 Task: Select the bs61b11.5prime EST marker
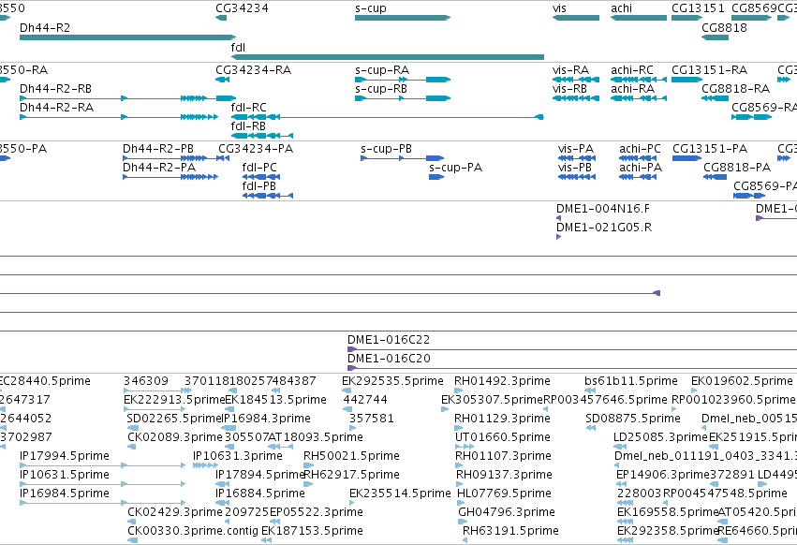(x=590, y=390)
